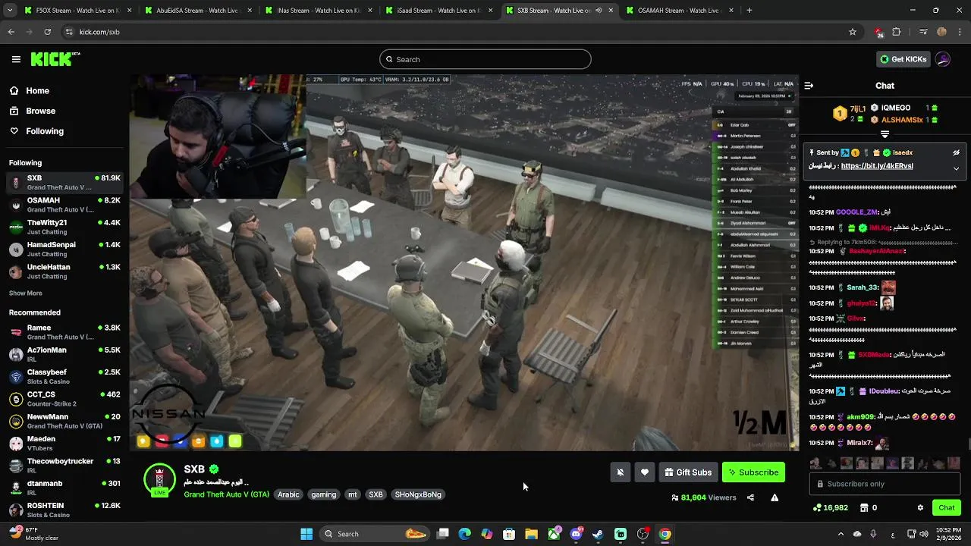Open Ac7ionMan recommended channel
The image size is (971, 546).
coord(64,354)
